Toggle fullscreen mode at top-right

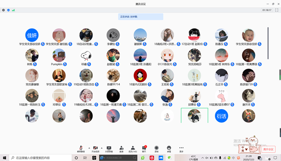point(277,10)
